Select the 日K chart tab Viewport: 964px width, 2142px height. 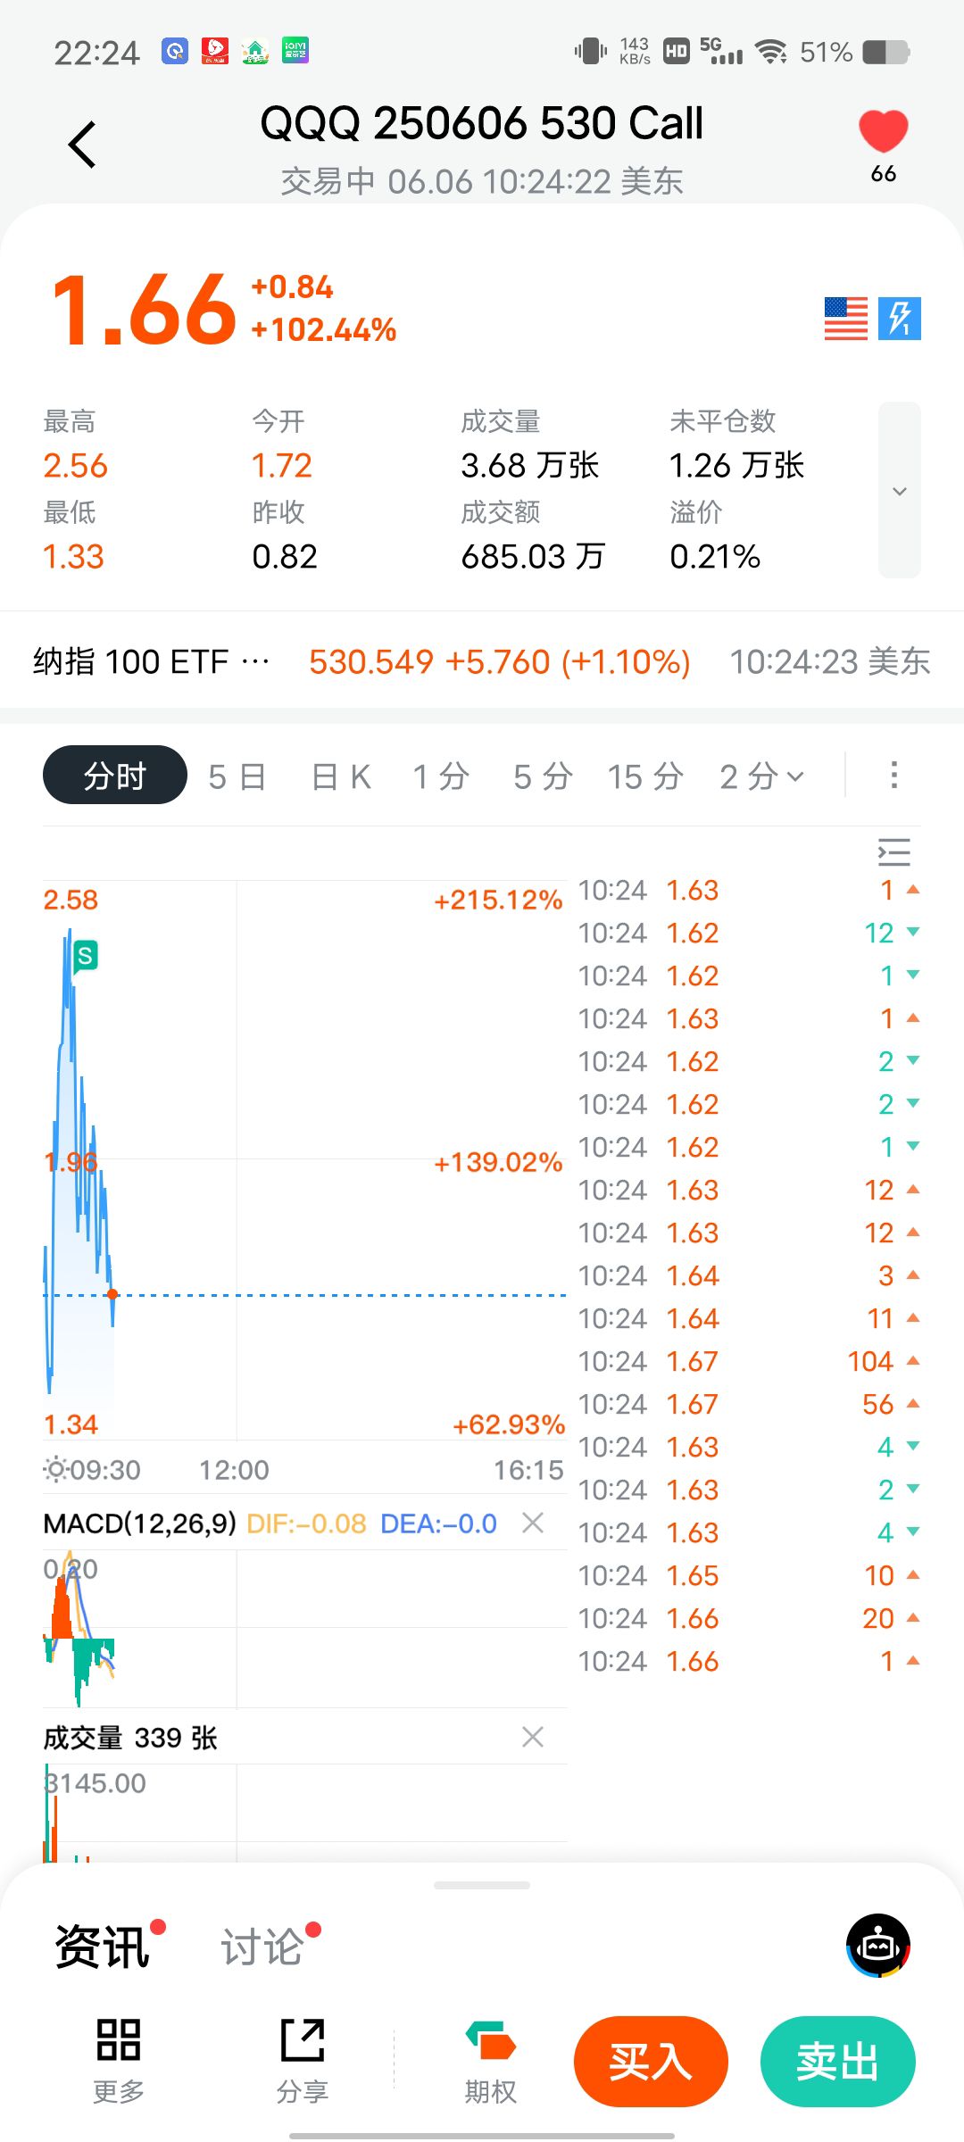click(341, 776)
